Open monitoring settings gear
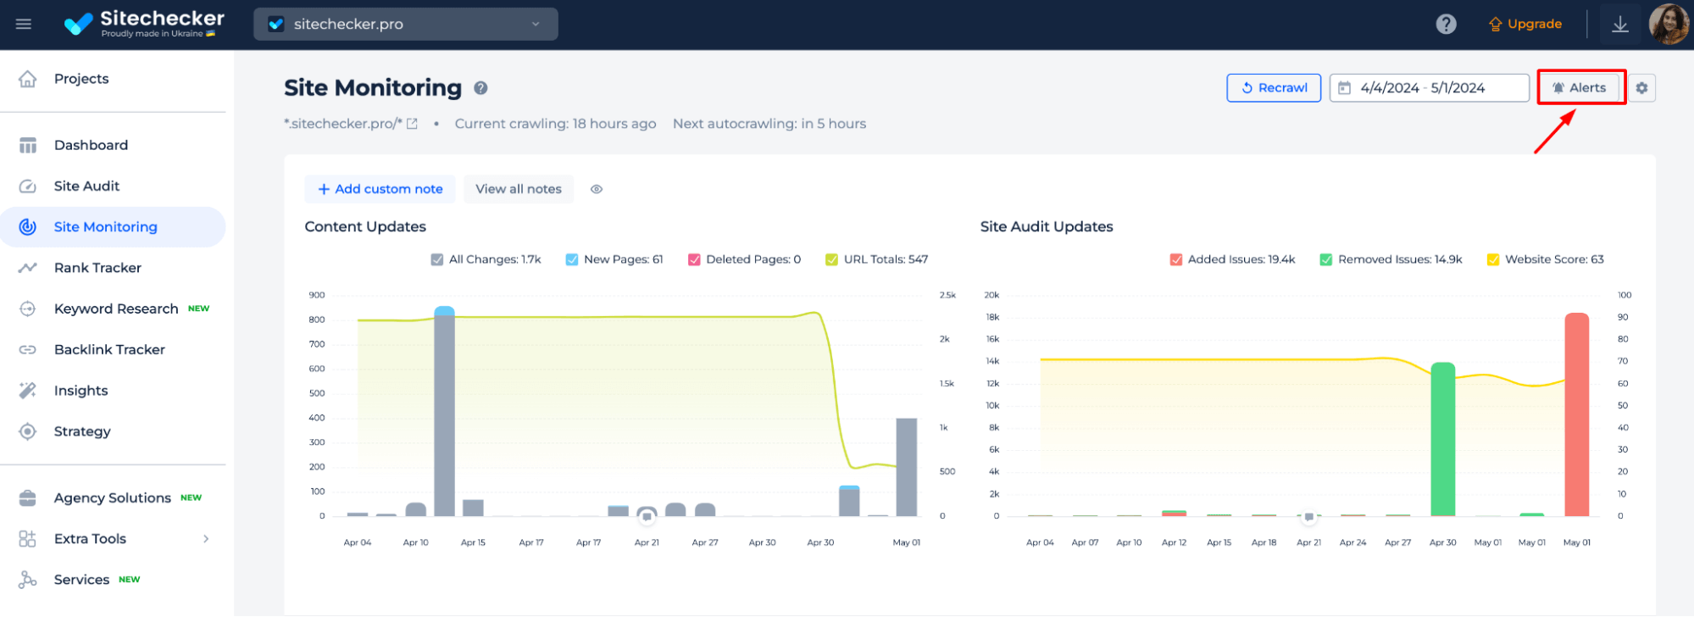Viewport: 1694px width, 617px height. [1641, 88]
